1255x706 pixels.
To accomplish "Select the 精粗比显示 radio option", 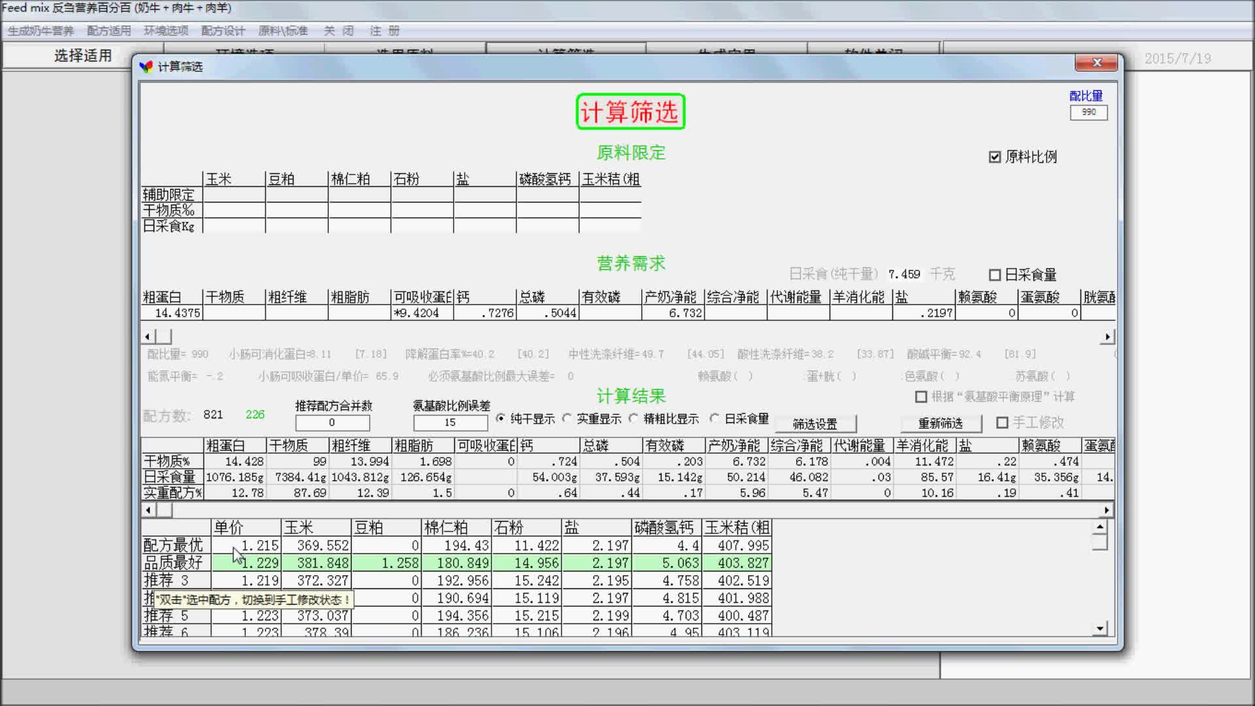I will click(x=633, y=418).
